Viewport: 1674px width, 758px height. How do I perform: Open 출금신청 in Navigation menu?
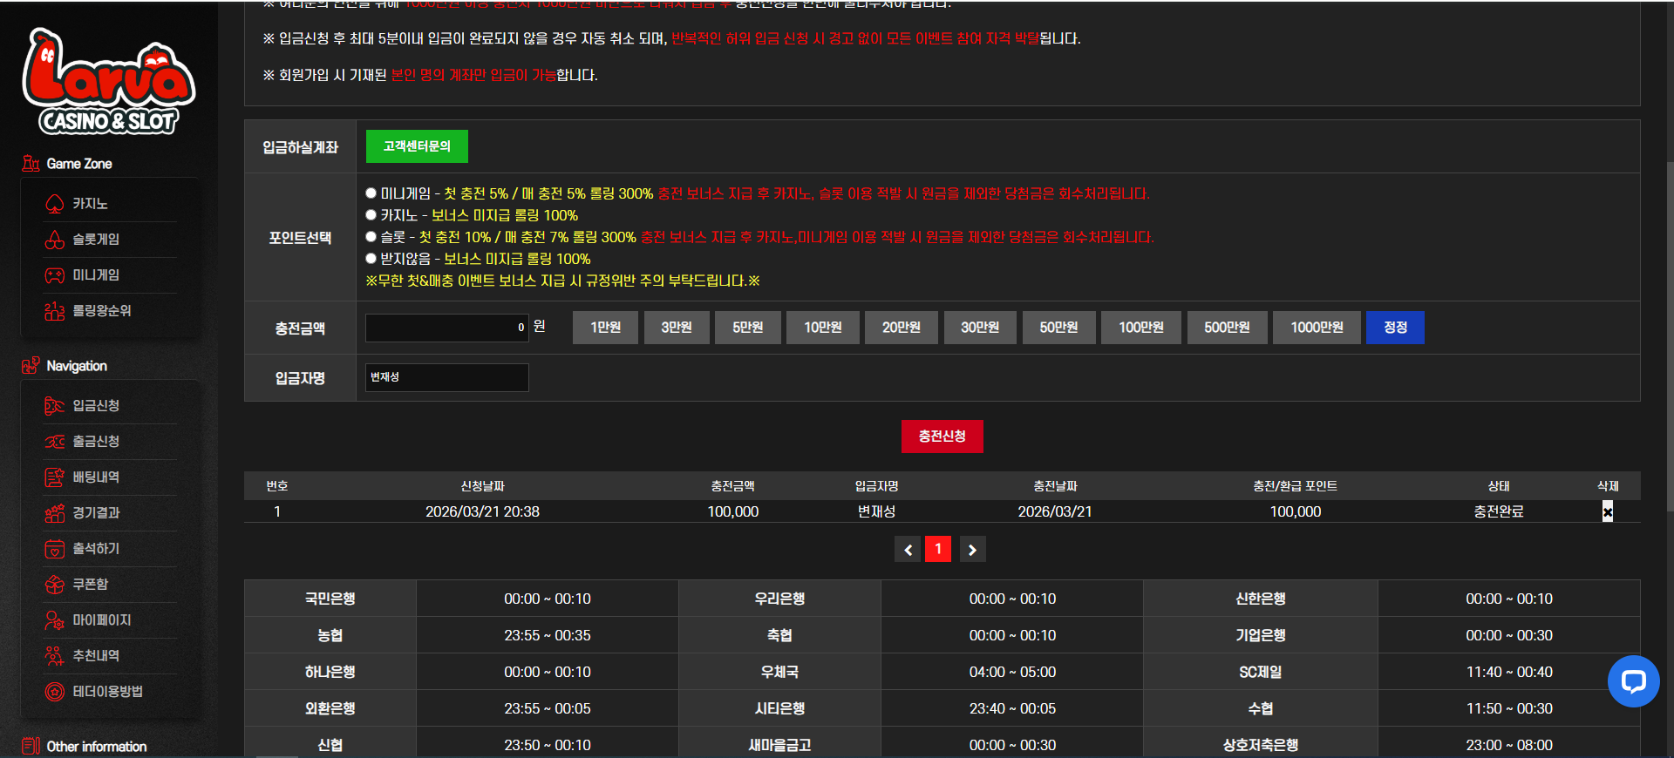pos(96,442)
